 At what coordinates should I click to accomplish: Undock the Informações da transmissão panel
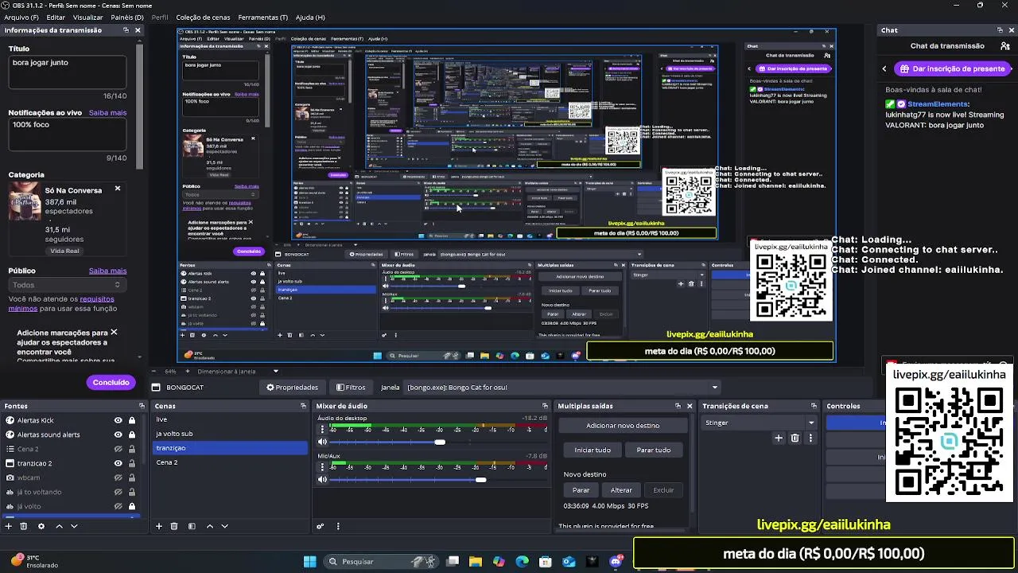tap(126, 30)
